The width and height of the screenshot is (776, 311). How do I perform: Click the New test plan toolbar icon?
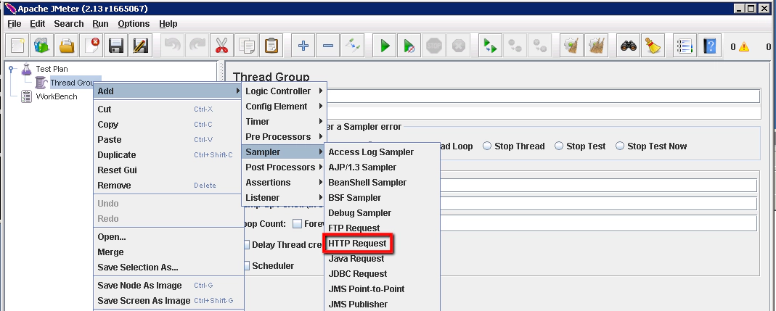[17, 46]
